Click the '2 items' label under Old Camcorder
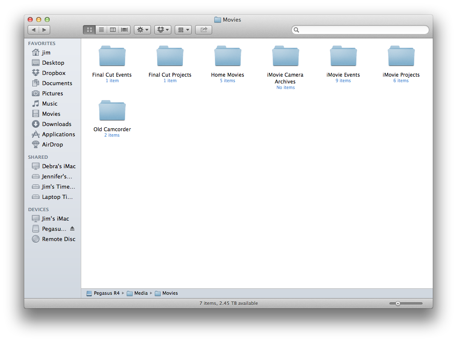 (112, 135)
